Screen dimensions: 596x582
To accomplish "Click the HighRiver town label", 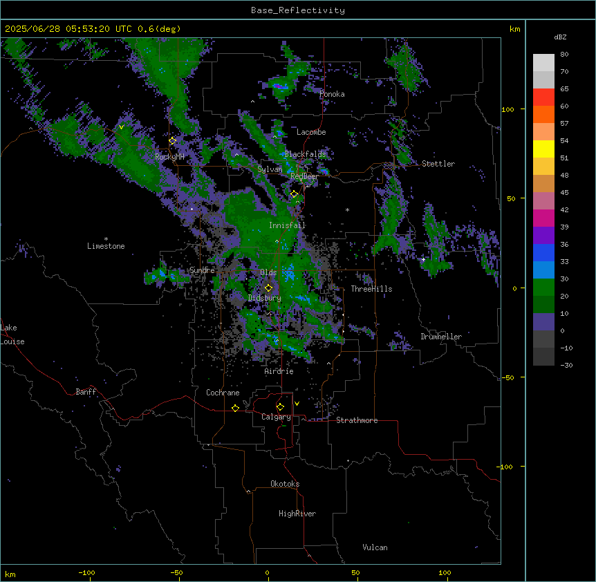I will click(297, 514).
